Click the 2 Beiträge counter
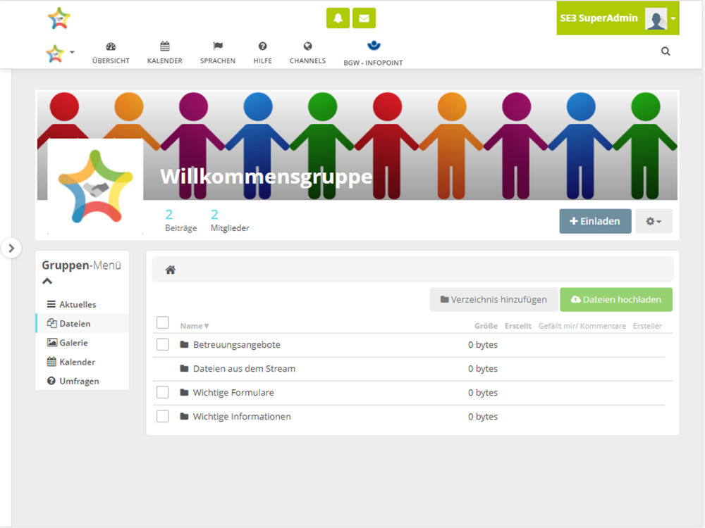Viewport: 705px width, 528px height. pyautogui.click(x=180, y=220)
